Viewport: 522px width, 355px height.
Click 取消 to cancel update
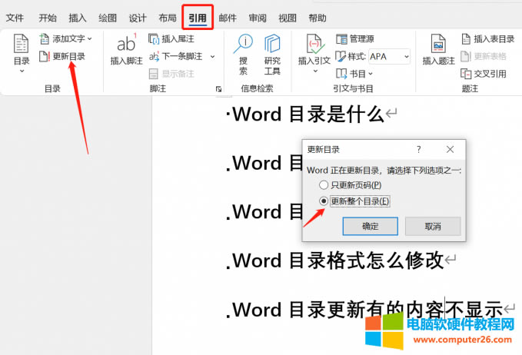[432, 226]
